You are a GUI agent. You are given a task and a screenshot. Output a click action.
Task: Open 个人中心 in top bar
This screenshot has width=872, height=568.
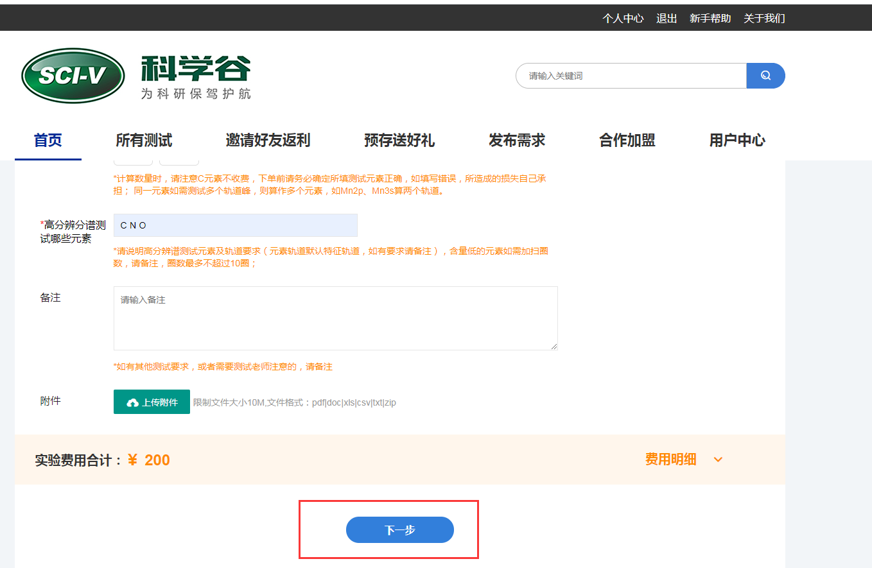click(623, 19)
